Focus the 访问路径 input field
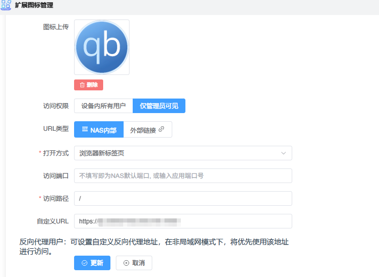Image resolution: width=379 pixels, height=277 pixels. pyautogui.click(x=183, y=198)
